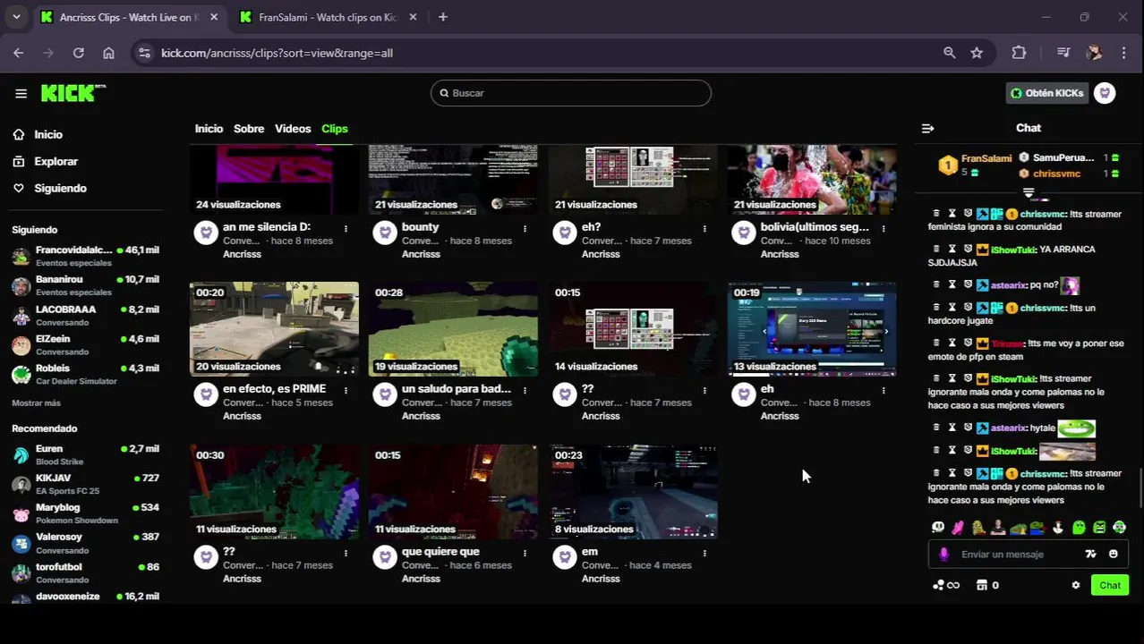Open Francovidalalc channel in sidebar
Viewport: 1144px width, 644px height.
coord(85,256)
